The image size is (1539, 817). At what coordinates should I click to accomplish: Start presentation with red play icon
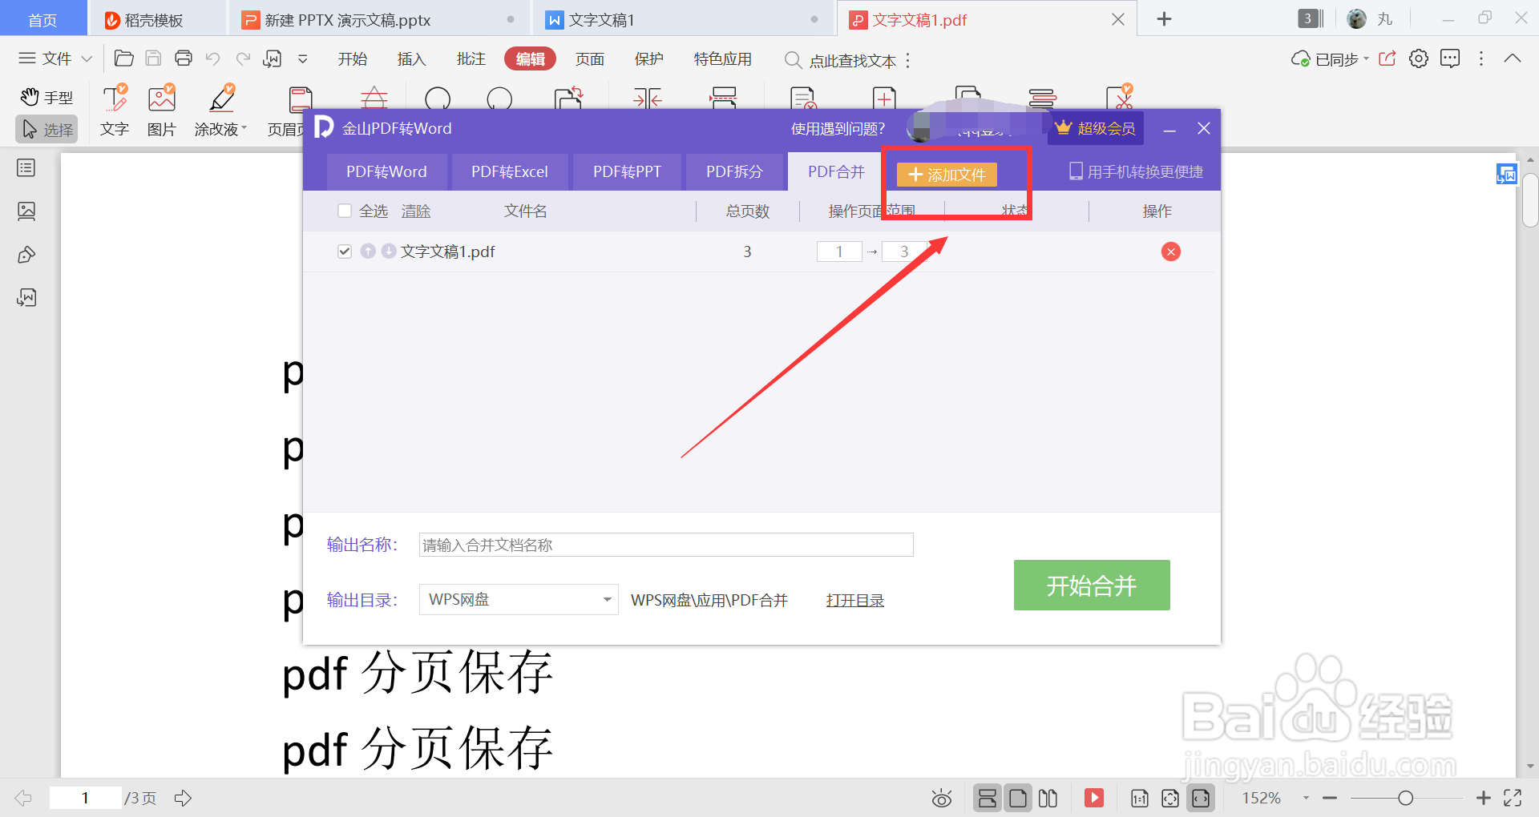click(1093, 798)
